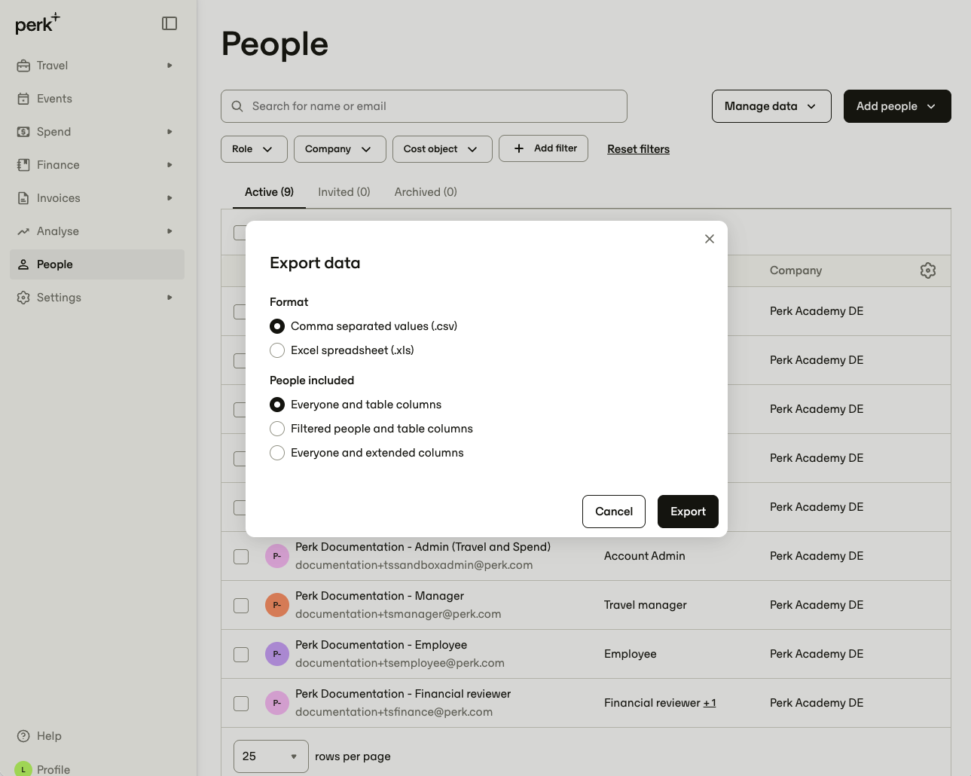Tick checkbox for Perk Documentation - Manager row
Screen dimensions: 971x776
(241, 606)
